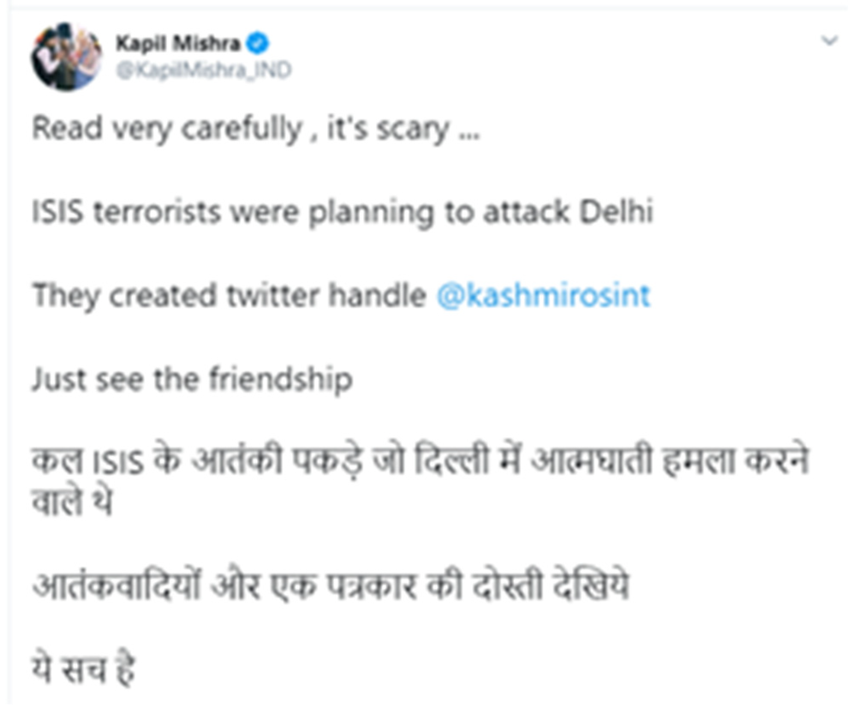The height and width of the screenshot is (716, 865).
Task: Click the blue verified badge beside Kapil Mishra
Action: (x=258, y=44)
